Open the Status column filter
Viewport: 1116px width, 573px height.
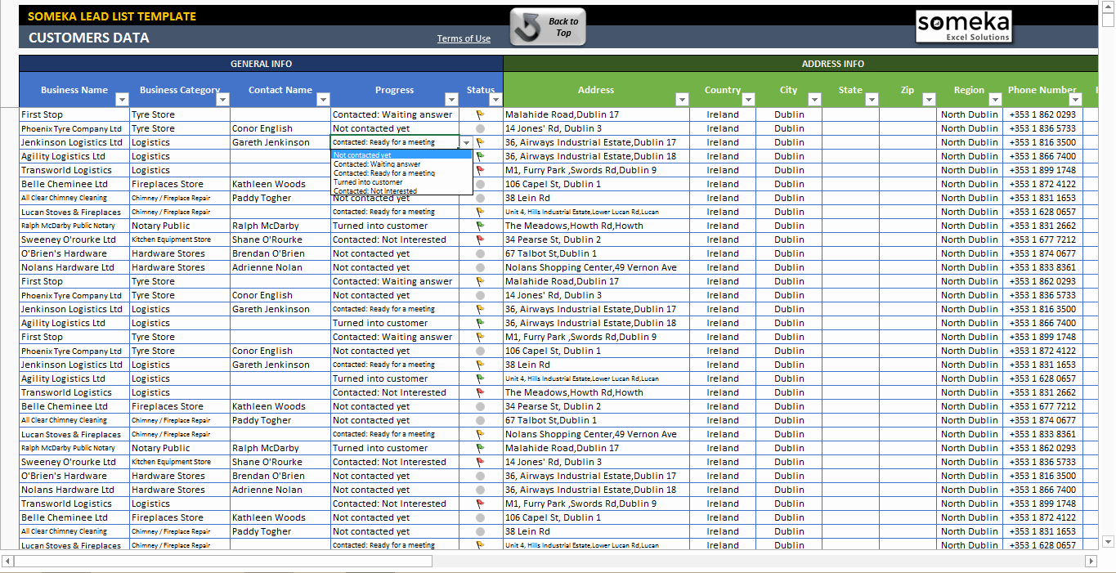(x=495, y=100)
